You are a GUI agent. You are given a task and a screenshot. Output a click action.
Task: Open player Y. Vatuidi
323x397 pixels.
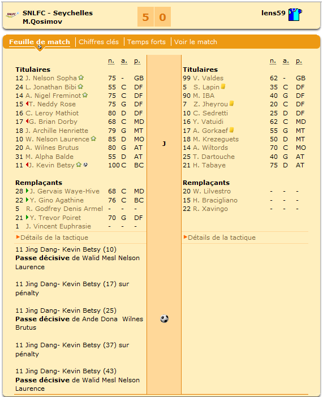(208, 122)
